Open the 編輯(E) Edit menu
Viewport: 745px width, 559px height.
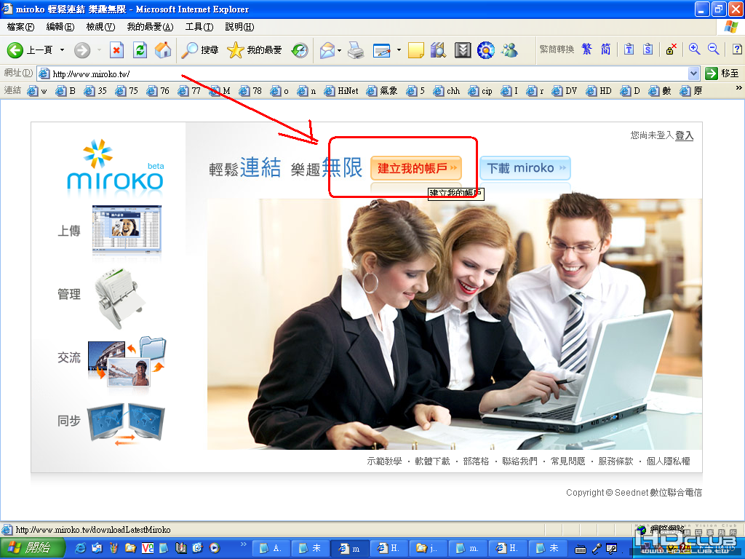pos(60,27)
